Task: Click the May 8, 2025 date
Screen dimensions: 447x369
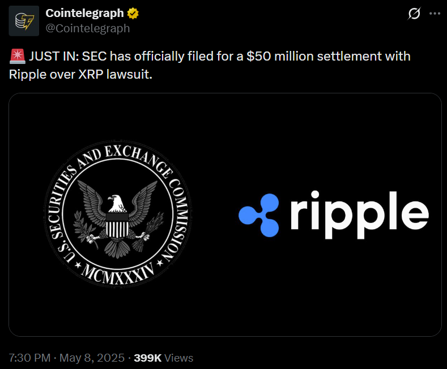Action: 92,358
